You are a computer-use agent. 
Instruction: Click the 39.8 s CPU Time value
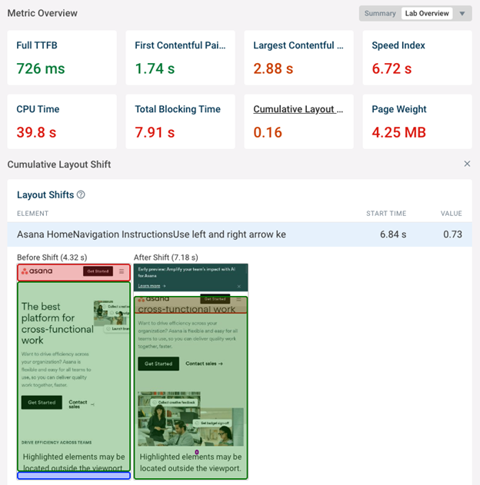tap(36, 132)
